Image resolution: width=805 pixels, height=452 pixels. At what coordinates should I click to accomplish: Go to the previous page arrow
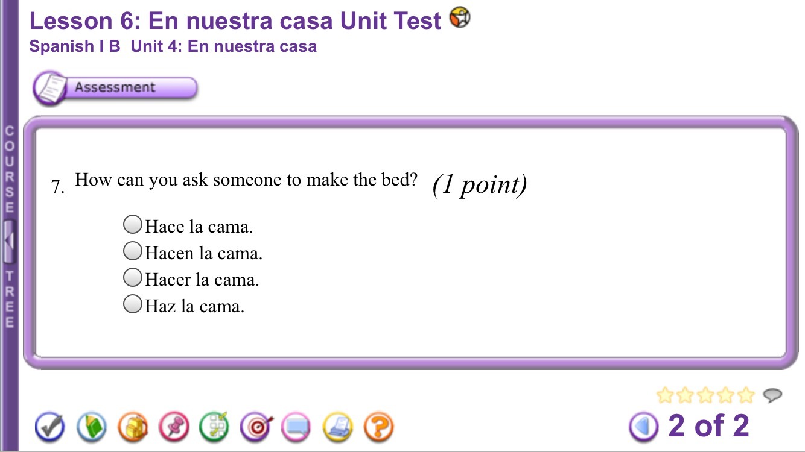(644, 427)
